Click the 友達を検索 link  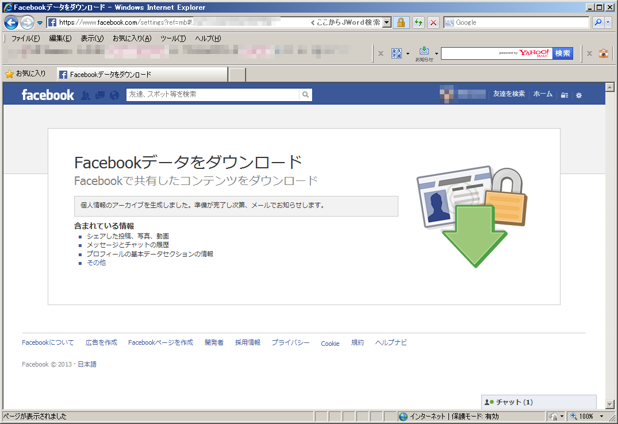[x=509, y=94]
